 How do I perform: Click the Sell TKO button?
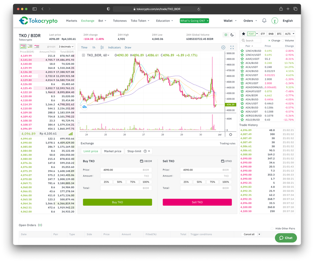tap(197, 202)
